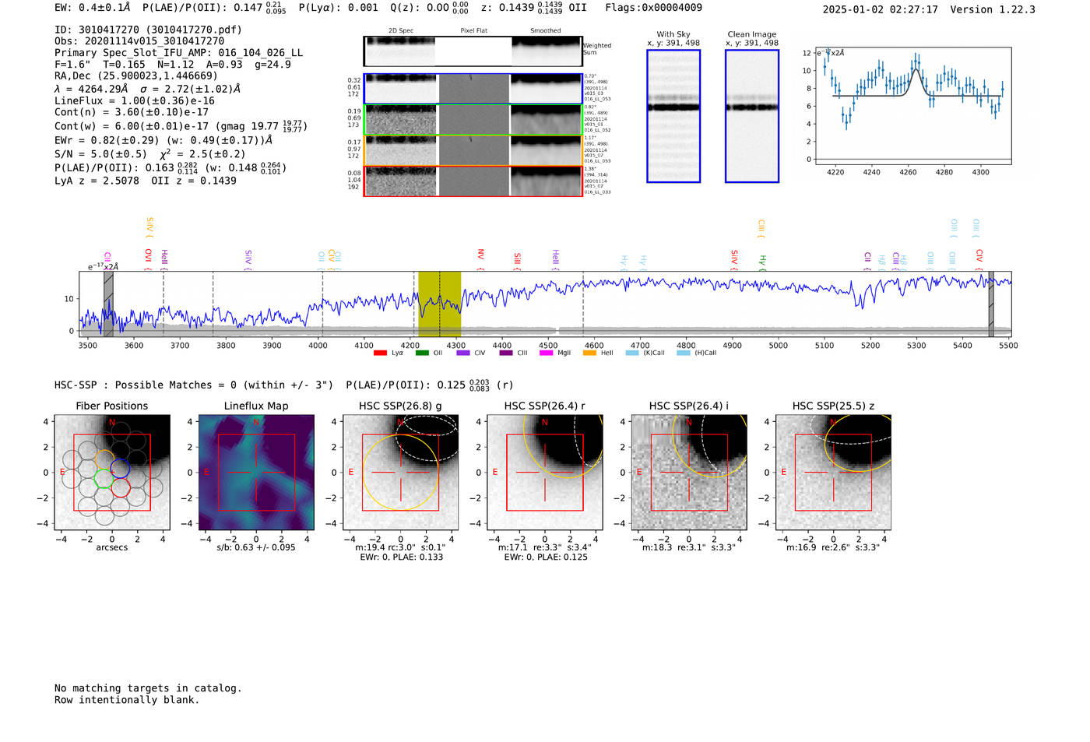The width and height of the screenshot is (1090, 742).
Task: Click the m:18.3 re:3.1" caption
Action: 689,547
